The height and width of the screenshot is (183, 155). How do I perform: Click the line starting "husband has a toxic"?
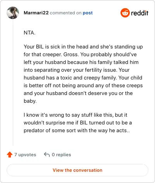pyautogui.click(x=83, y=78)
